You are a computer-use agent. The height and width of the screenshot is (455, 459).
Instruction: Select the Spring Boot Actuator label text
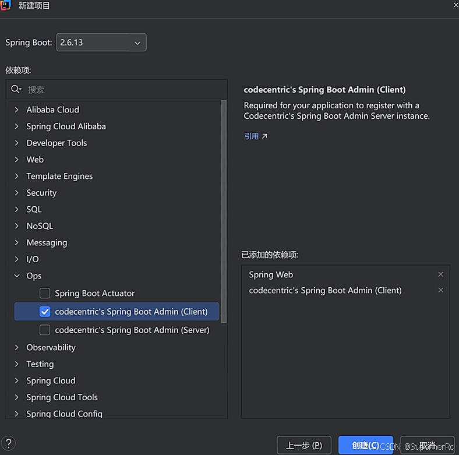coord(95,294)
